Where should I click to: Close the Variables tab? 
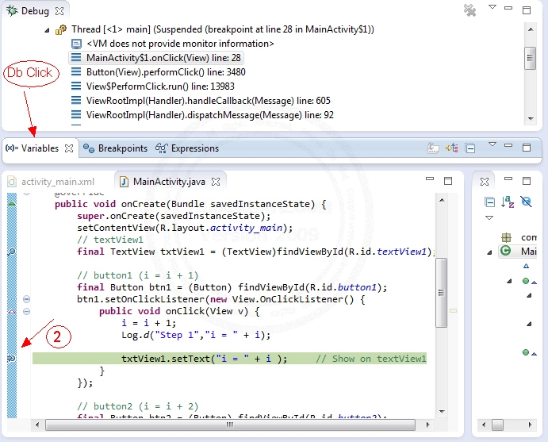69,148
